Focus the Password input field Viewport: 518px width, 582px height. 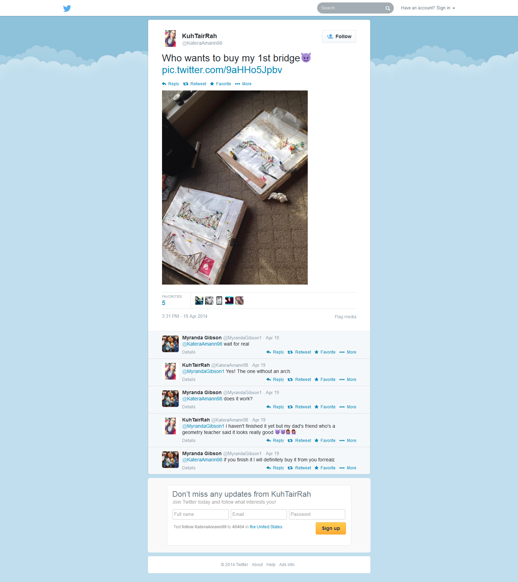click(317, 514)
